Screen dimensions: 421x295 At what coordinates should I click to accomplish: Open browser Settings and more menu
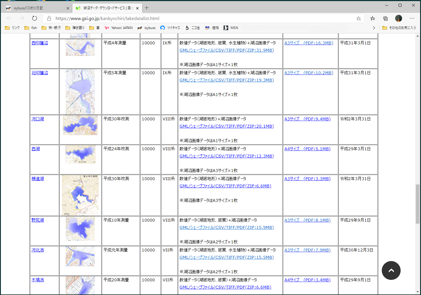[412, 18]
